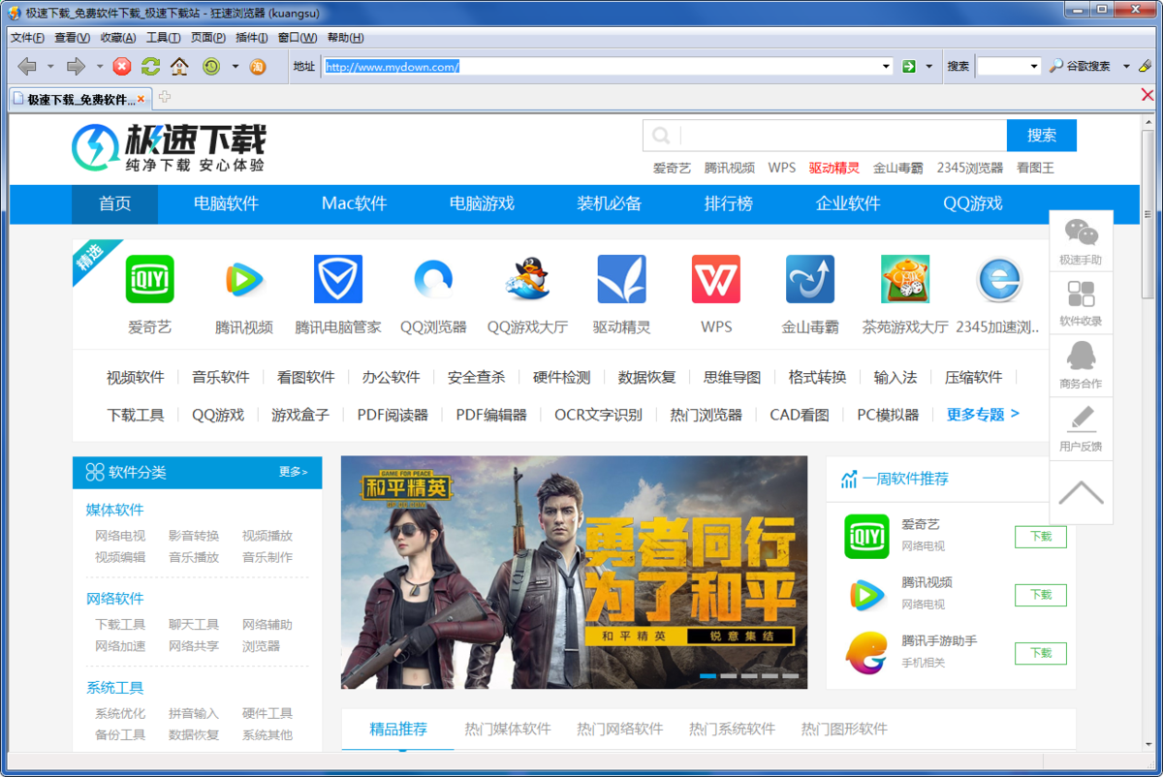
Task: Expand the 谷歌搜索 engine dropdown
Action: (x=1126, y=67)
